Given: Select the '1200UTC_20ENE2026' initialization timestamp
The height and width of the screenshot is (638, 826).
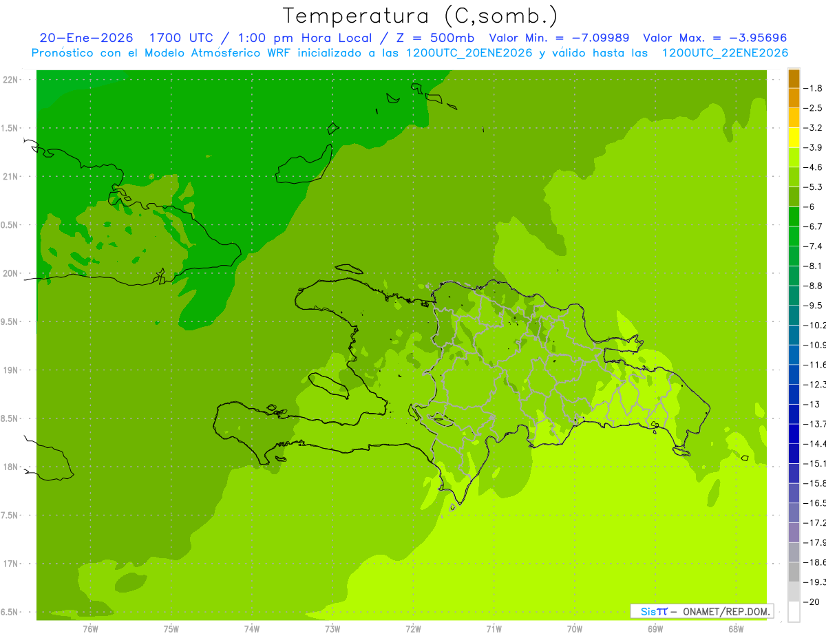Looking at the screenshot, I should point(470,53).
